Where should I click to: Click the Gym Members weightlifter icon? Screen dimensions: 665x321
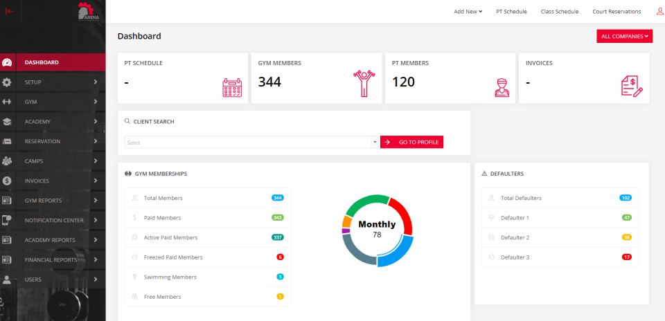tap(364, 84)
